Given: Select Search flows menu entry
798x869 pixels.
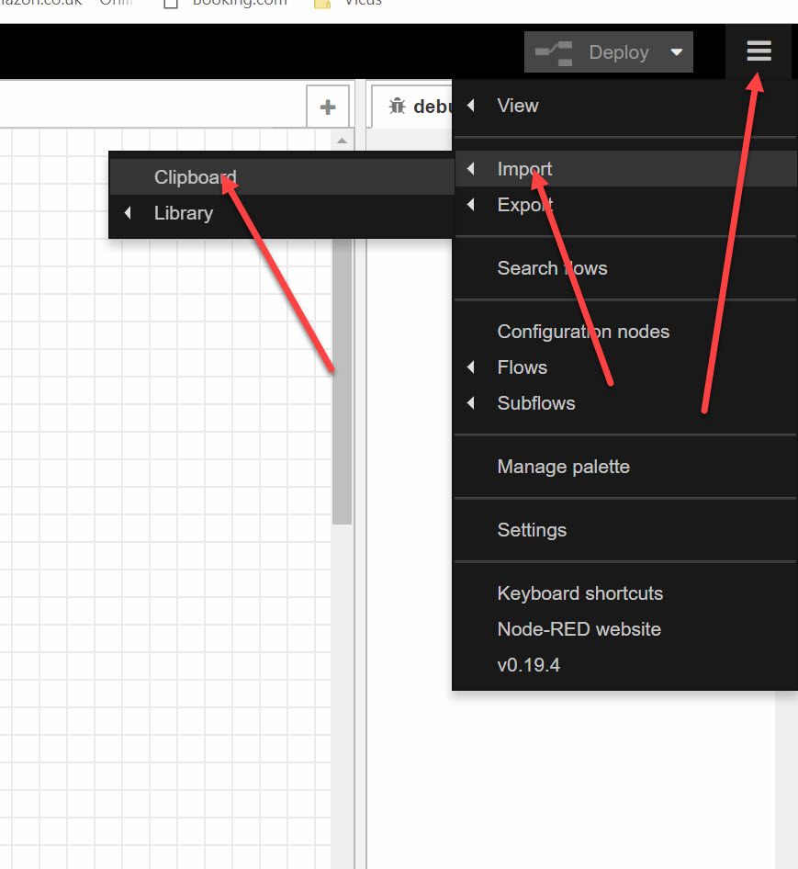Looking at the screenshot, I should pyautogui.click(x=552, y=268).
